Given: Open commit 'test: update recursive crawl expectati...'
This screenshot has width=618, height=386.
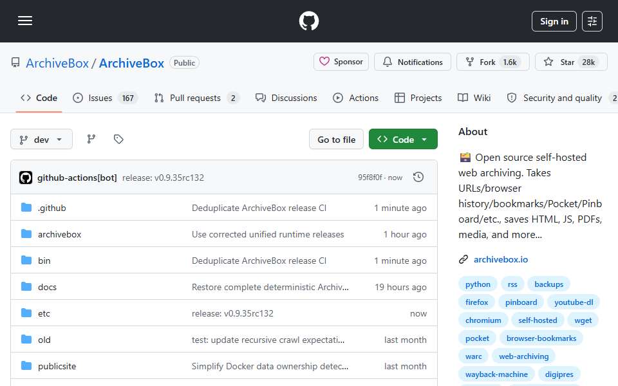Looking at the screenshot, I should pos(268,340).
